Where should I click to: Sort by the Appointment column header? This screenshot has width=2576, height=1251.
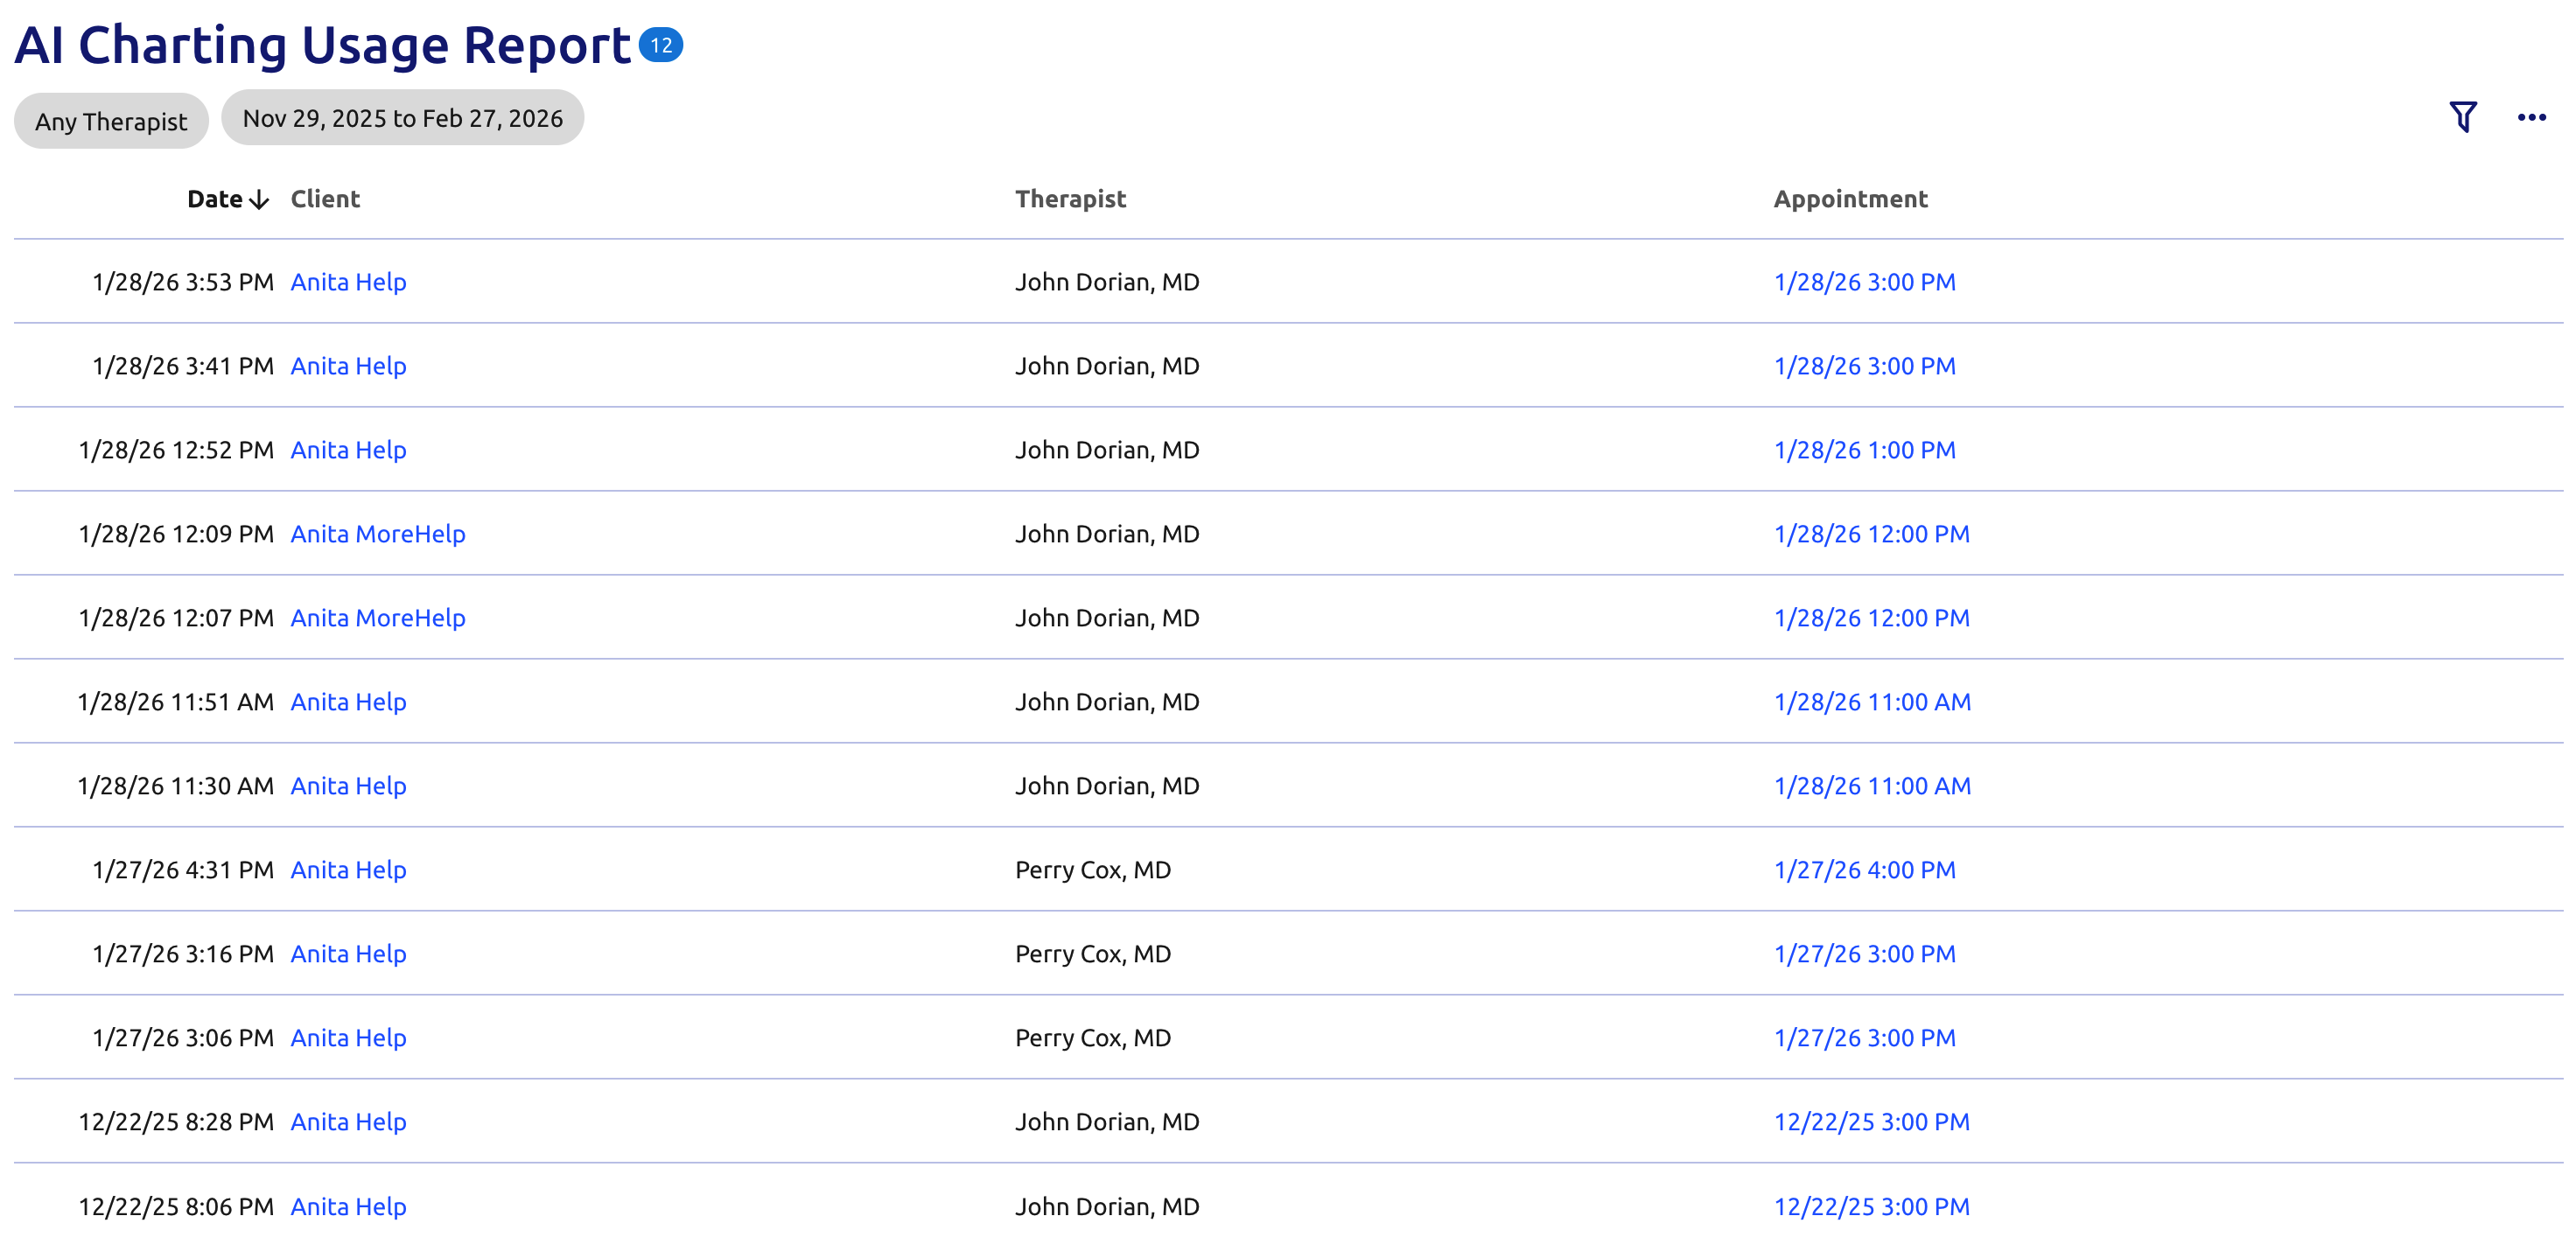(1849, 199)
